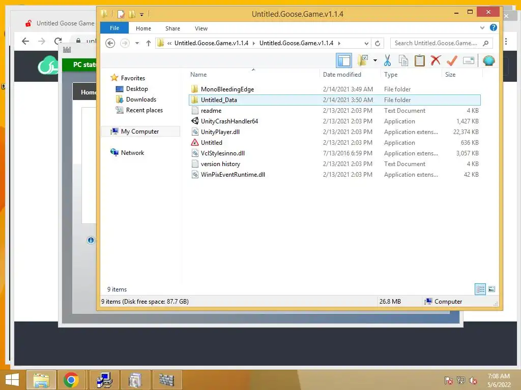Screen dimensions: 521x390
Task: Click the first Untitled.Goose.Game.v1.1.4 breadcrumb
Action: pos(211,43)
